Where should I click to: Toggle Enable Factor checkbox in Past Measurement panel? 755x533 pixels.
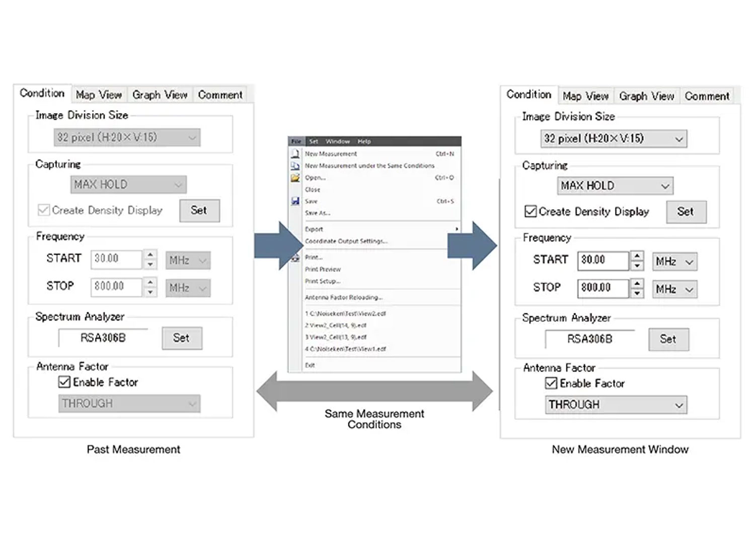[x=64, y=382]
